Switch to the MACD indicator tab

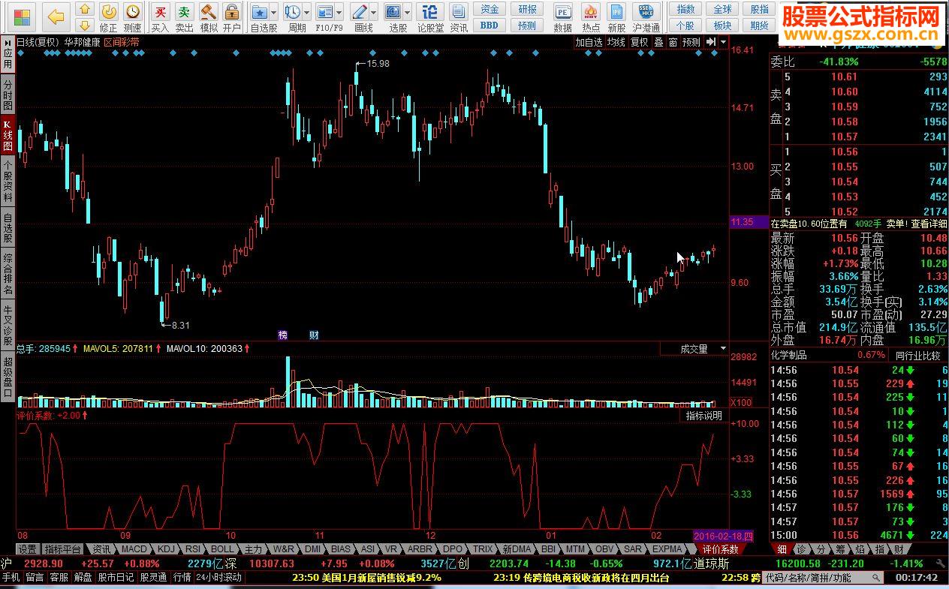click(134, 549)
